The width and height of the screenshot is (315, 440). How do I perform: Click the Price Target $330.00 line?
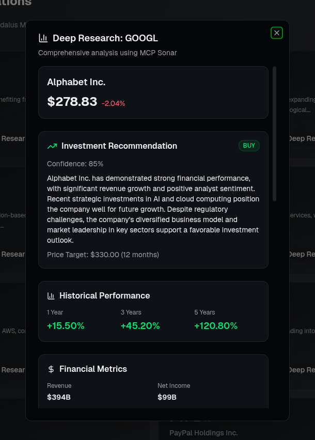tap(103, 255)
